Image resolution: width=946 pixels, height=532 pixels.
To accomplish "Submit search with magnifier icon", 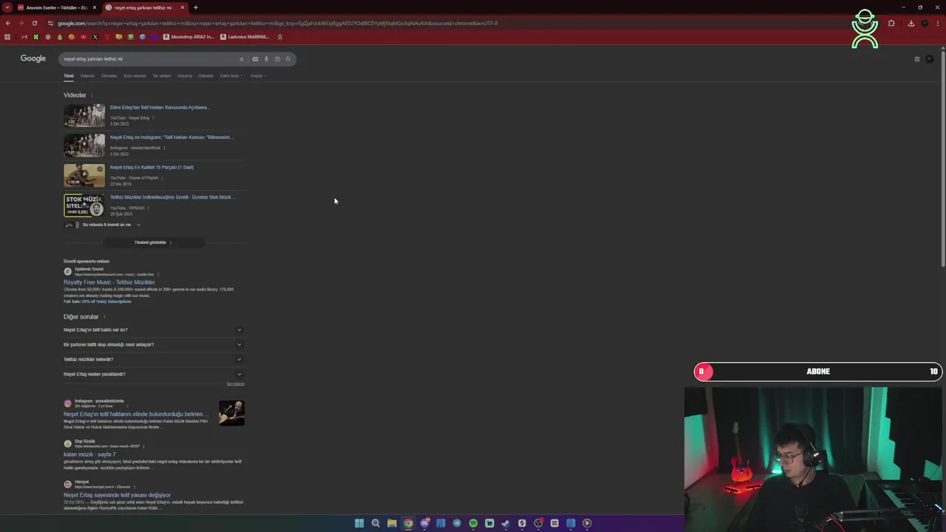I will point(288,59).
